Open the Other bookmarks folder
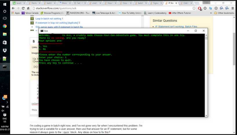This screenshot has width=237, height=135. pyautogui.click(x=224, y=13)
